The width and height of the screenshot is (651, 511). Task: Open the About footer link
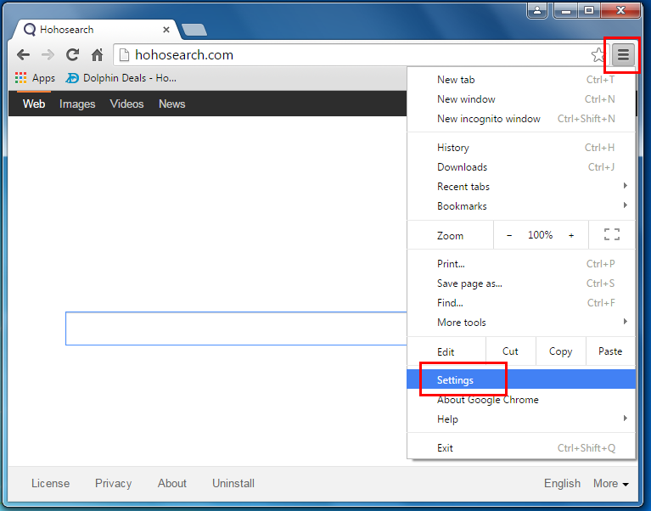pos(172,484)
